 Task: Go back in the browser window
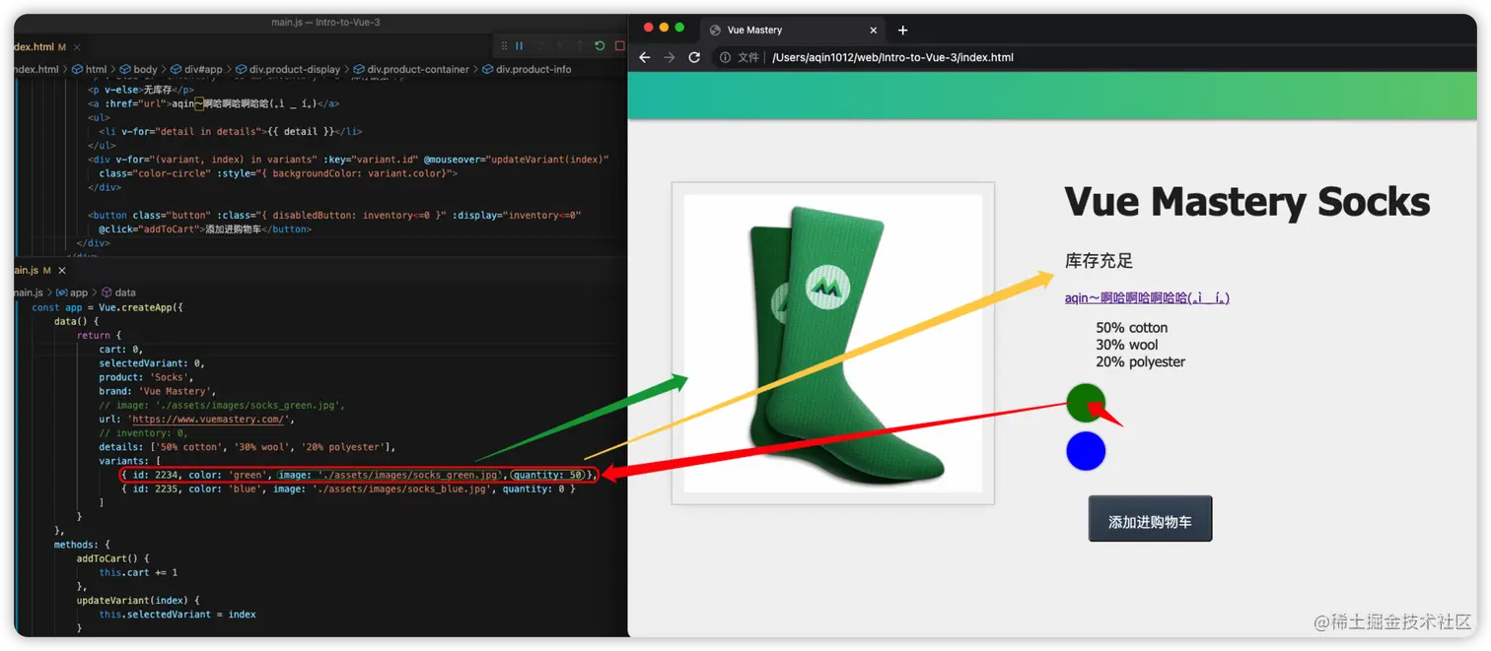[x=645, y=57]
